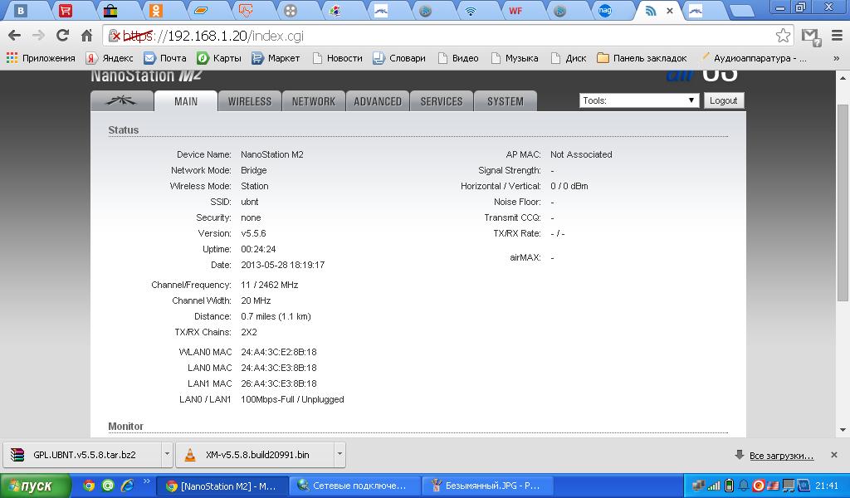
Task: Open the Ubiquiti logo tab in airOS
Action: (x=121, y=100)
